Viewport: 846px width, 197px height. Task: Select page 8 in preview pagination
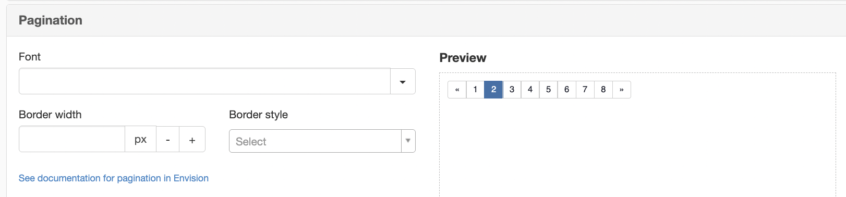(x=603, y=90)
